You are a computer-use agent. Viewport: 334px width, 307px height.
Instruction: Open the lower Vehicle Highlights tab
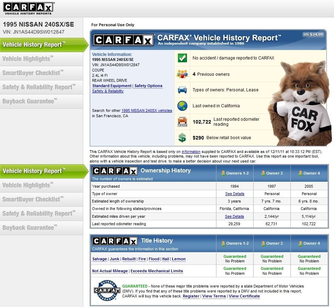click(x=41, y=185)
